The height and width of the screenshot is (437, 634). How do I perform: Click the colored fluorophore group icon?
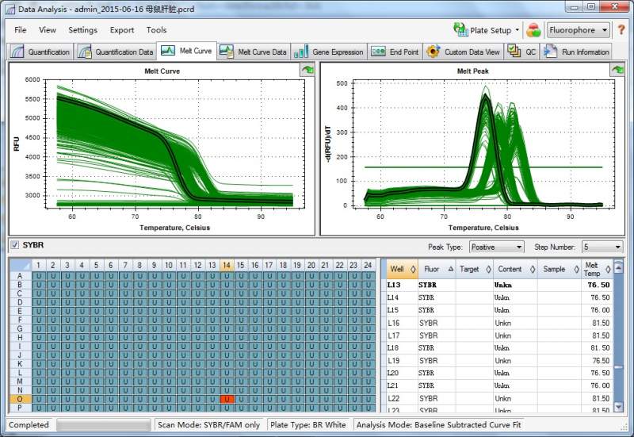pyautogui.click(x=533, y=30)
